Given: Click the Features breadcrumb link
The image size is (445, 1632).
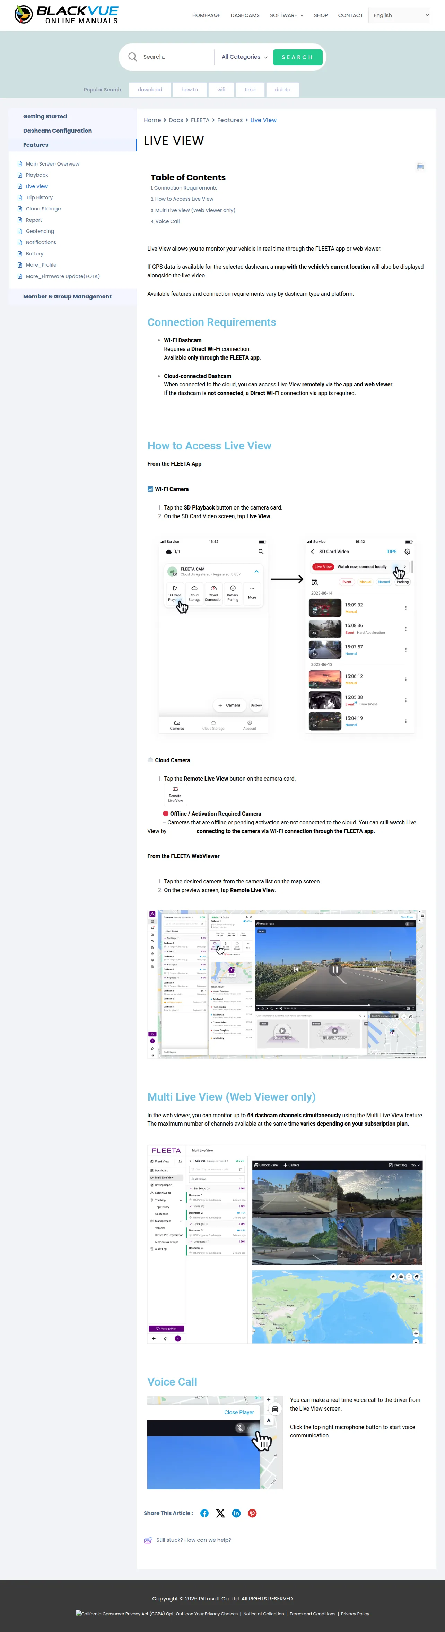Looking at the screenshot, I should pyautogui.click(x=230, y=120).
